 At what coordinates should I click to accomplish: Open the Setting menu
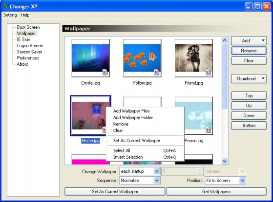[x=10, y=15]
